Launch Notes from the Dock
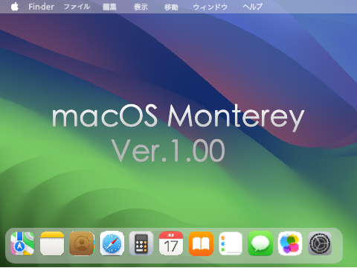The width and height of the screenshot is (357, 268). point(52,243)
